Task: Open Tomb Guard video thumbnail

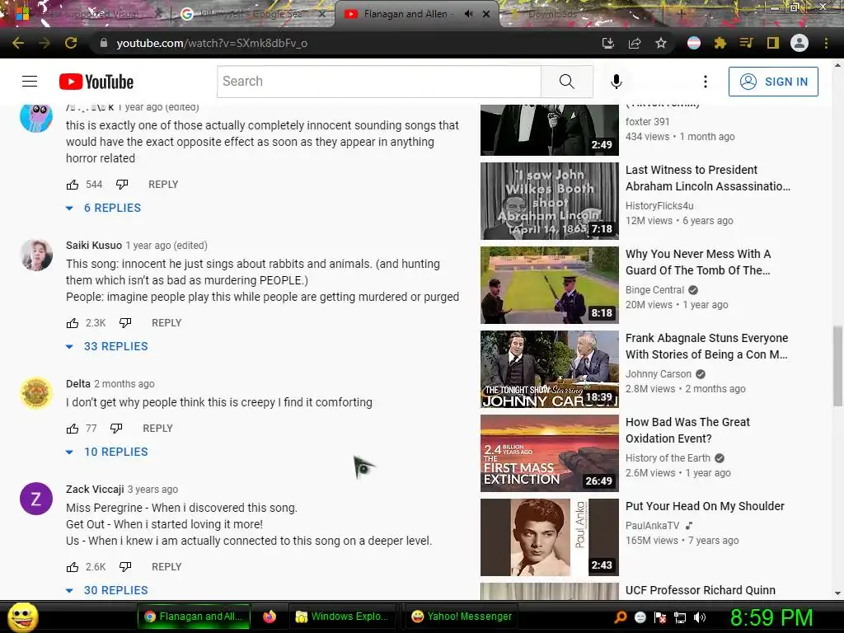Action: tap(550, 285)
